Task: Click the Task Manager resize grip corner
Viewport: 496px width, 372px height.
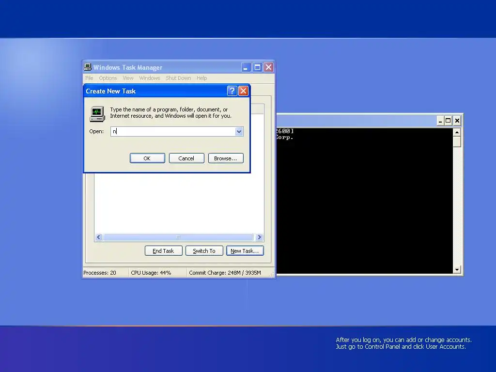Action: click(272, 275)
